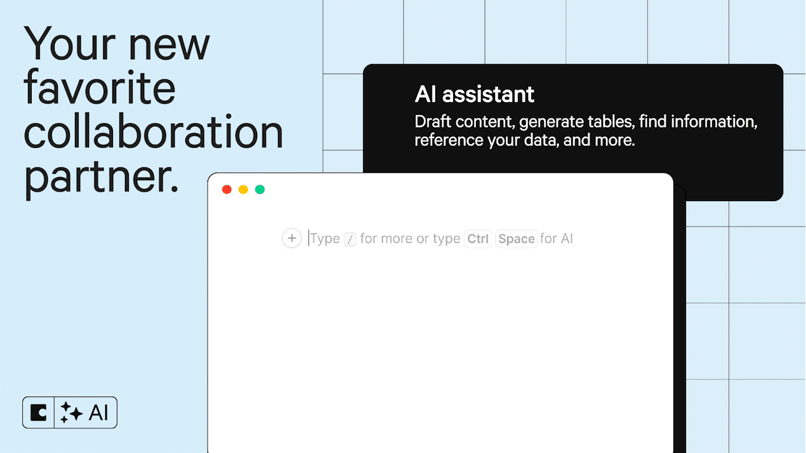Click the sparkles AI badge
The width and height of the screenshot is (806, 453).
point(85,413)
